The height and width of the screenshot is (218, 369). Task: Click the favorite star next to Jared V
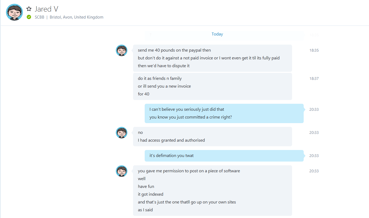[x=29, y=9]
